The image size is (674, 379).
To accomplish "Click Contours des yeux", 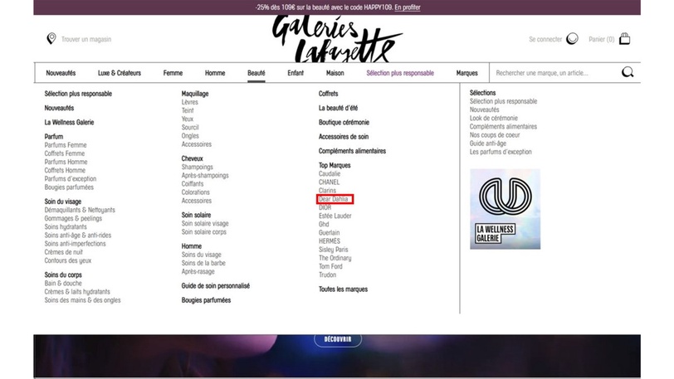I will point(67,260).
